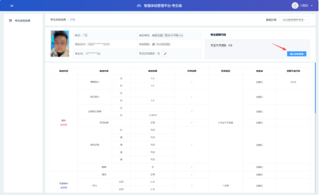
Task: Edit medical history with the pencil icon
Action: pos(165,54)
